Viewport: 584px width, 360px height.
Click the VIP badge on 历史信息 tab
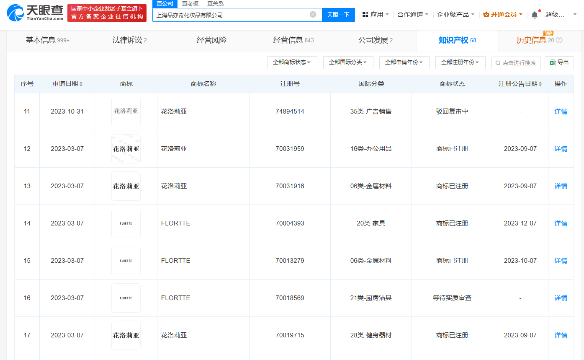[x=549, y=33]
